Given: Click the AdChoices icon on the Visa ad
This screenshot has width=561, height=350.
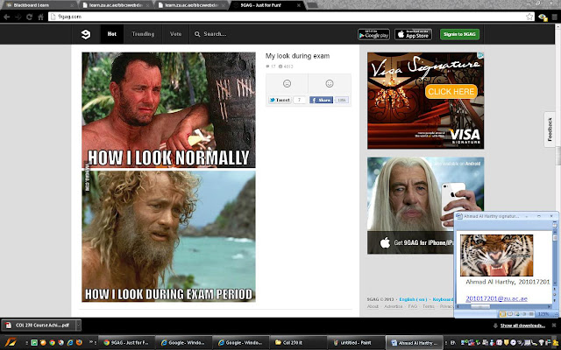Looking at the screenshot, I should click(481, 55).
